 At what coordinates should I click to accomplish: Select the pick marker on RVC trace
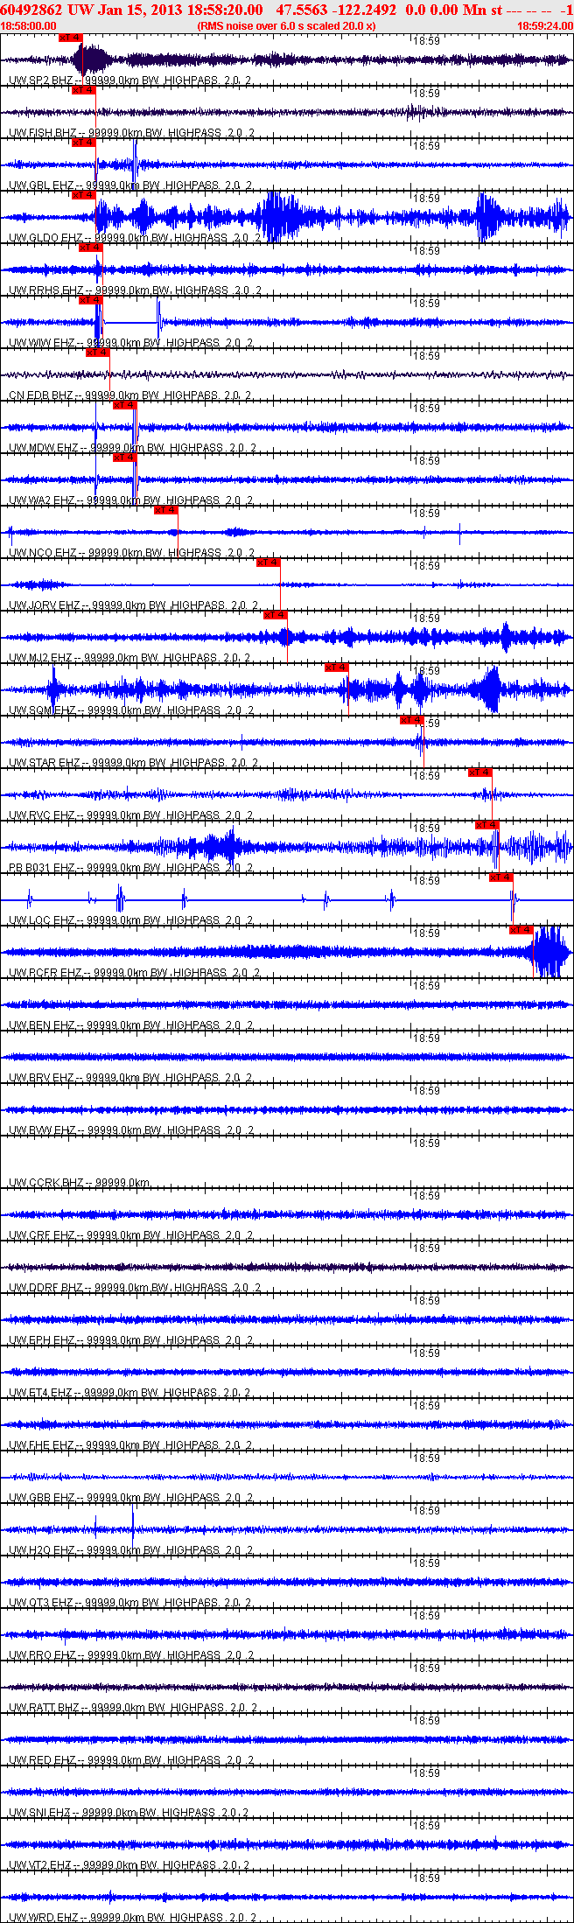pyautogui.click(x=479, y=773)
